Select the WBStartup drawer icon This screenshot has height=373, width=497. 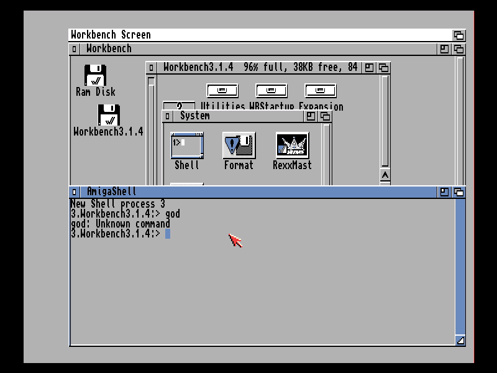point(271,91)
